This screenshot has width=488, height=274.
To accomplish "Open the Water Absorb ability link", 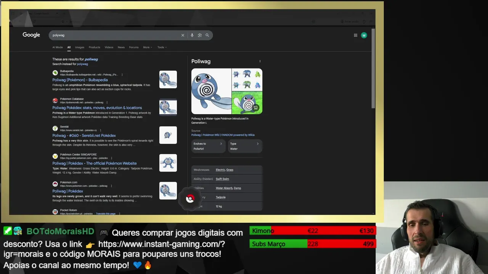I will coord(224,188).
